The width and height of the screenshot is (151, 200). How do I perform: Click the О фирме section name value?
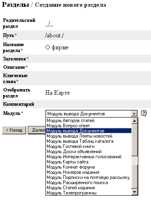point(57,47)
